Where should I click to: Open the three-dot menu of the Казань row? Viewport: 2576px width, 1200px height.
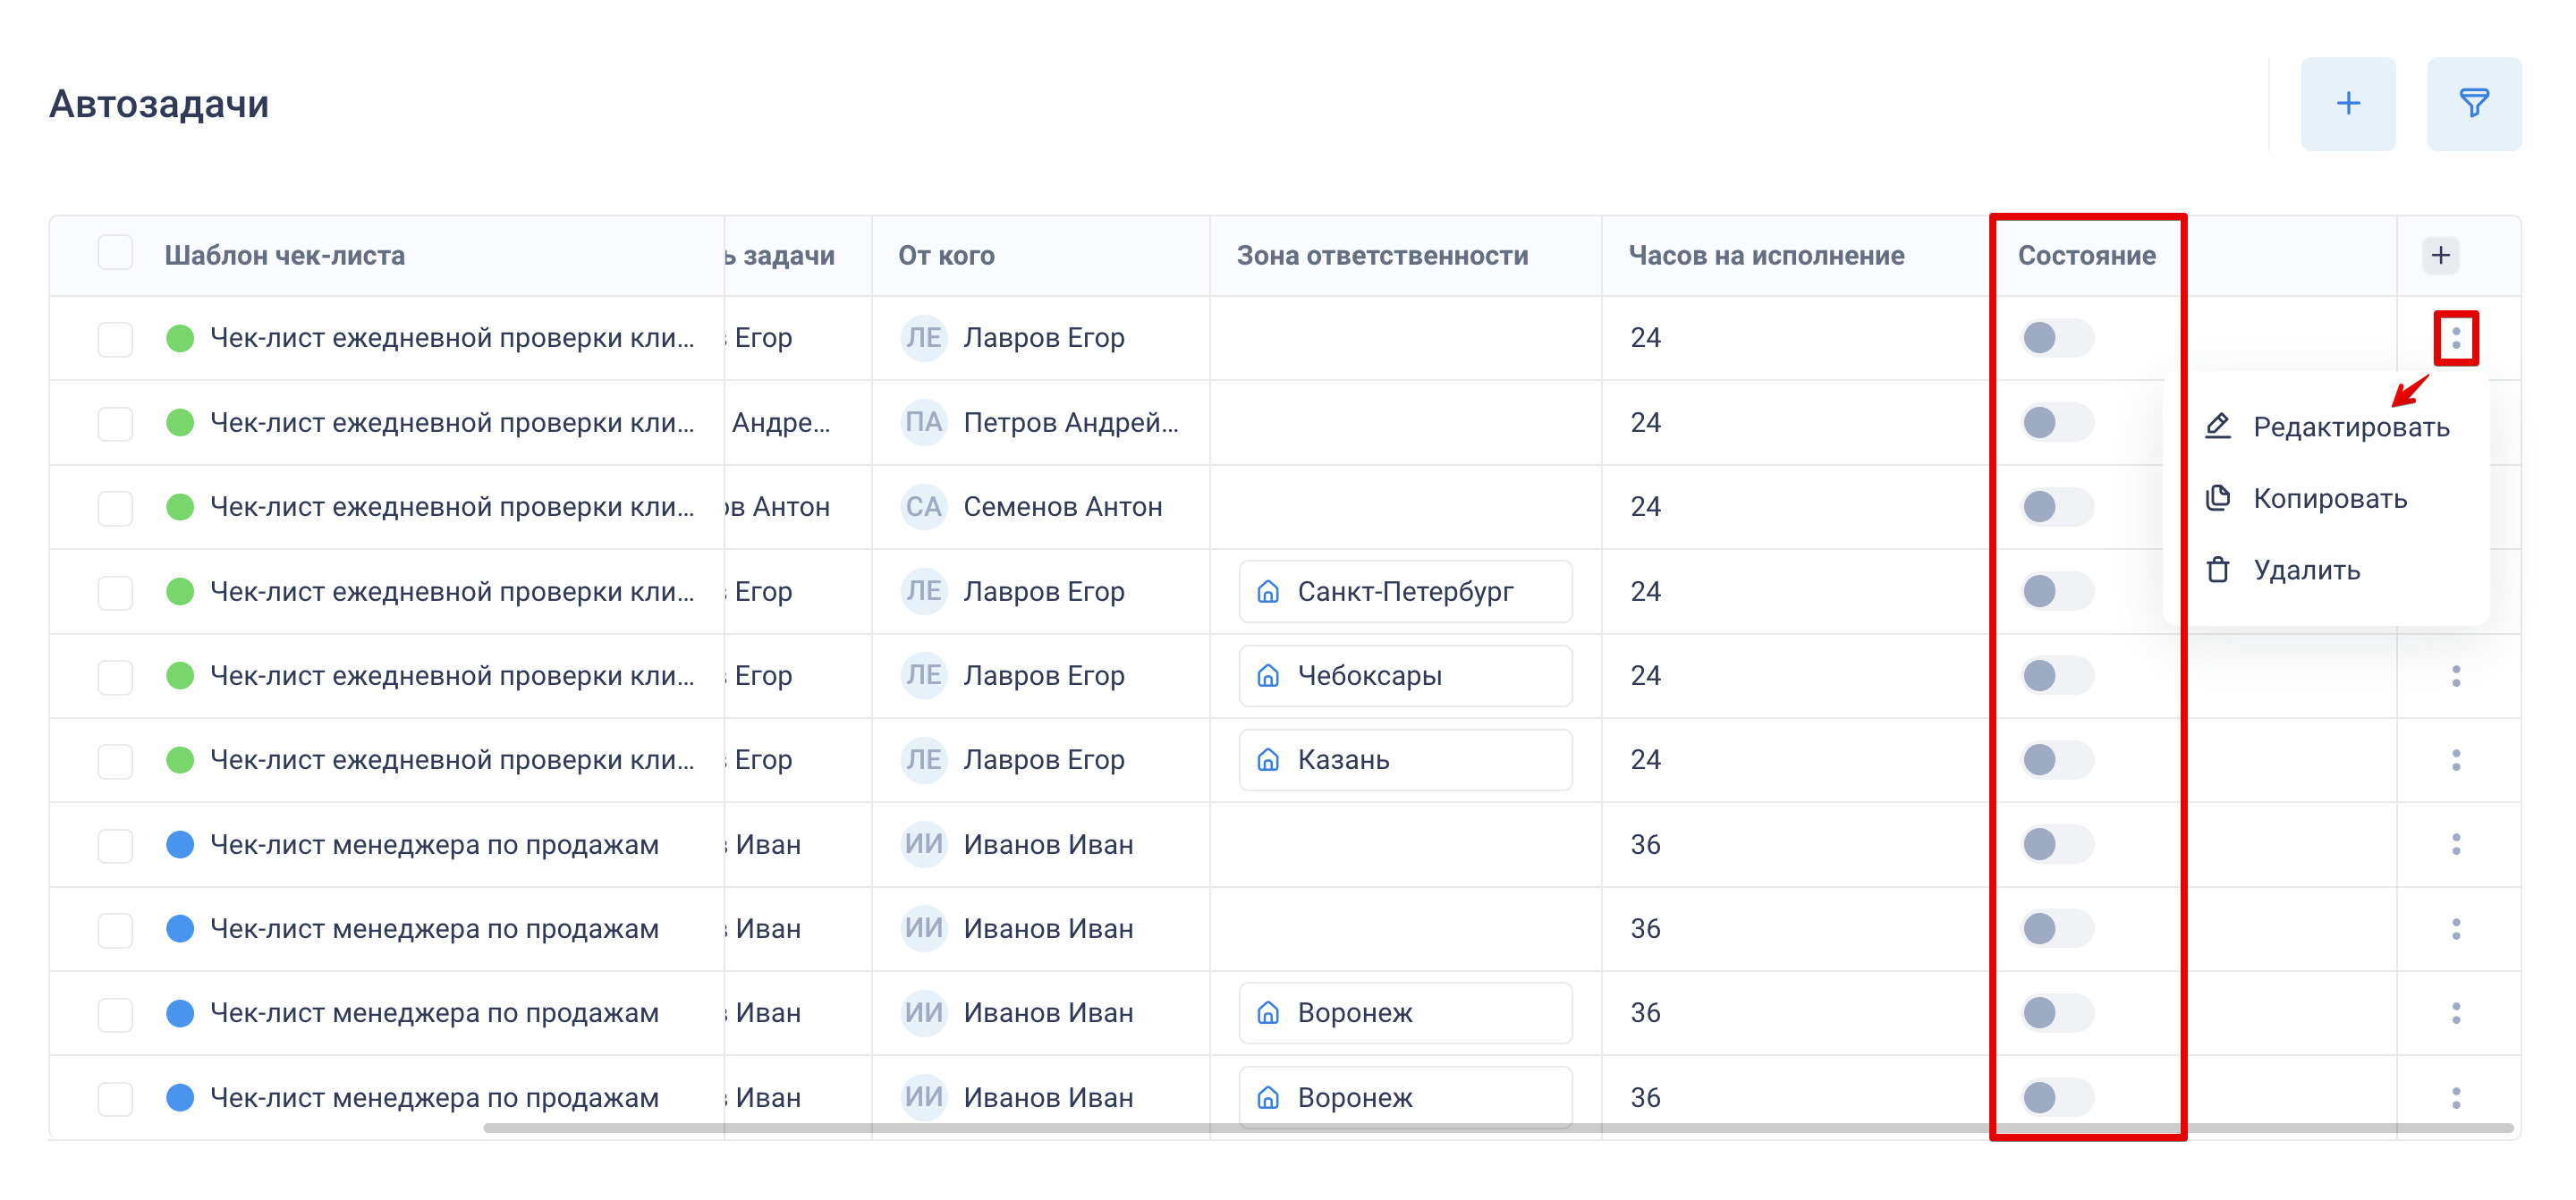(x=2455, y=760)
